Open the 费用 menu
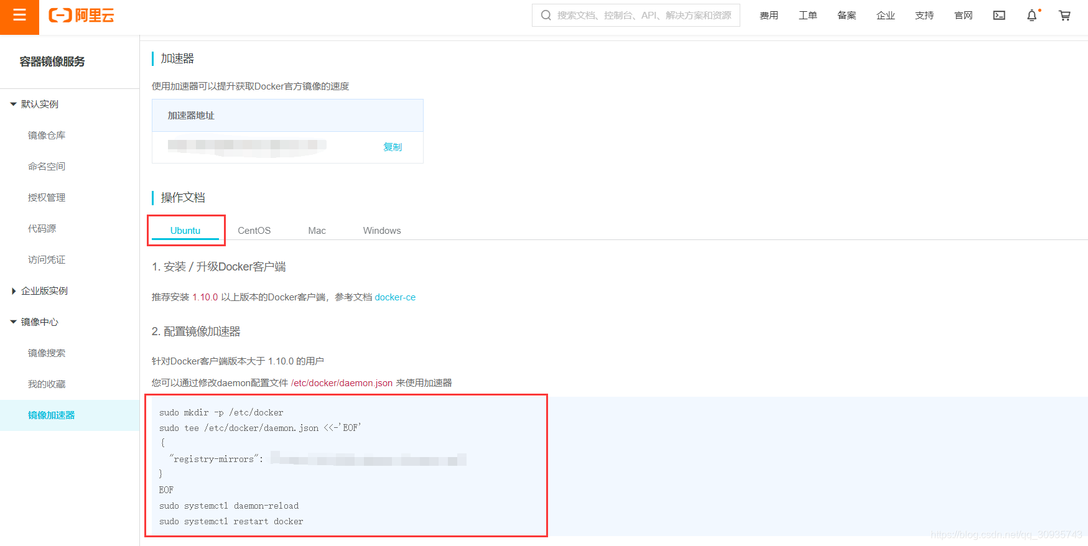 tap(769, 16)
